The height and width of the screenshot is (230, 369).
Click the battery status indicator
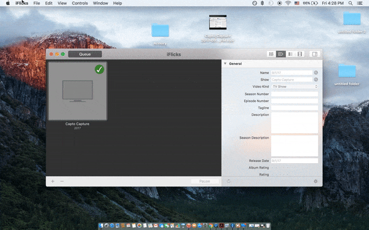311,3
